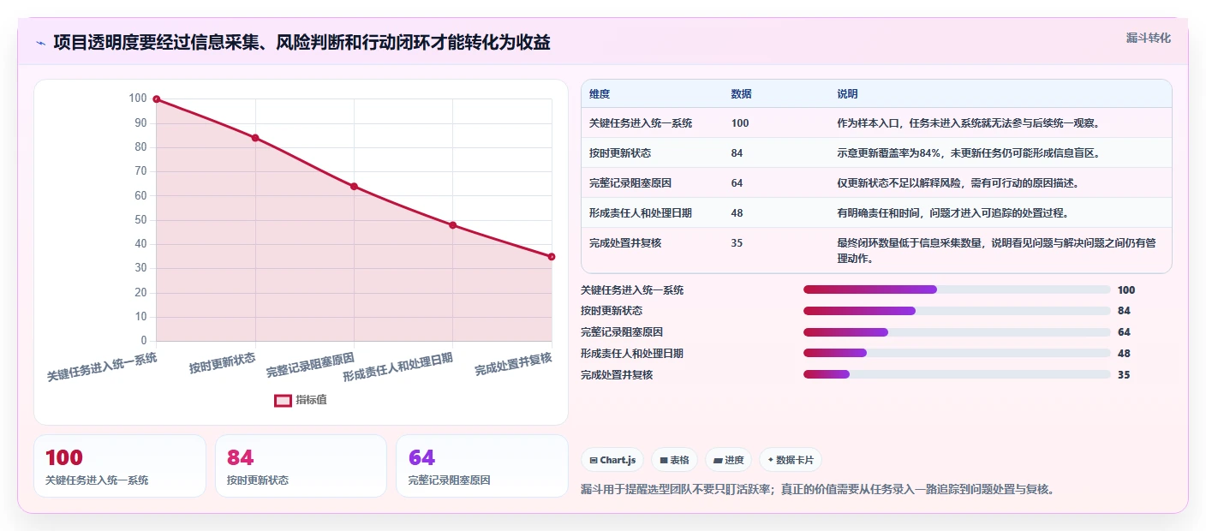Click the heading text about 项目透明度

click(x=301, y=42)
